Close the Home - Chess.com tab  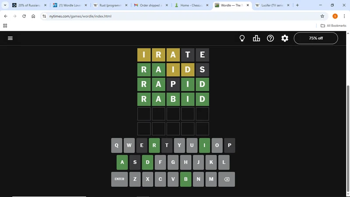[207, 5]
